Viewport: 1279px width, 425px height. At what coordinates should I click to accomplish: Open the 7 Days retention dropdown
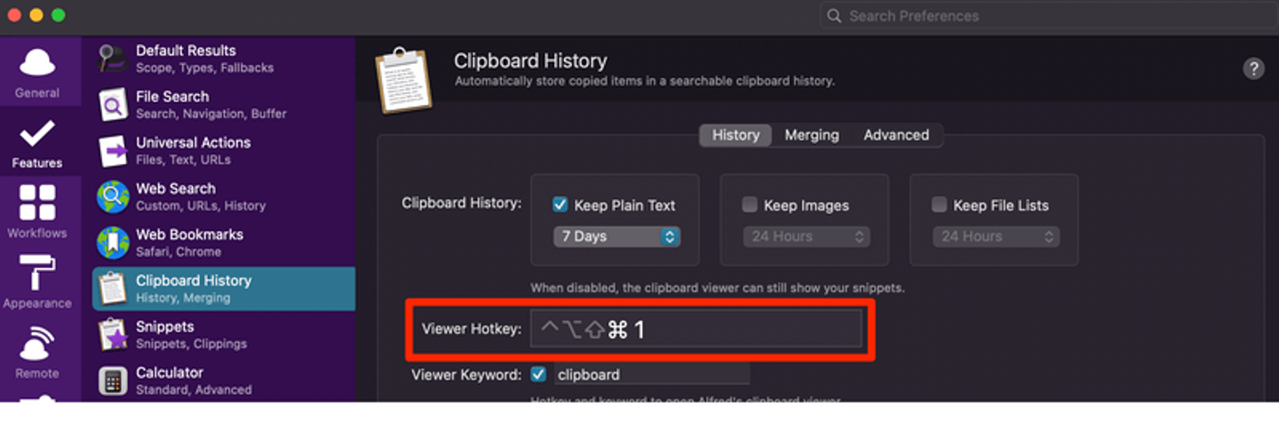[616, 237]
